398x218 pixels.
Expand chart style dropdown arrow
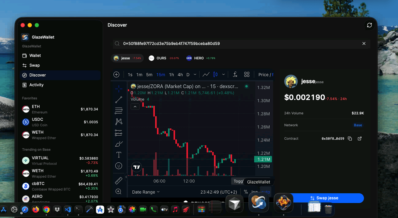click(224, 74)
